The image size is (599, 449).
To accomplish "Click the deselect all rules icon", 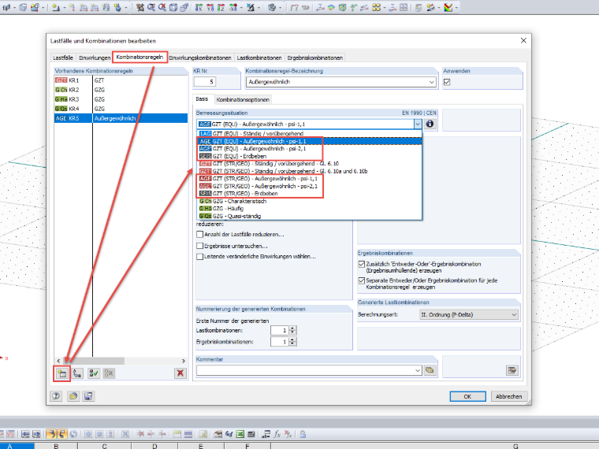I will click(109, 373).
